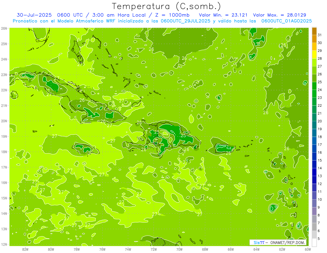327x253 pixels.
Task: Click the green legend band between 25 and 26
Action: [314, 78]
